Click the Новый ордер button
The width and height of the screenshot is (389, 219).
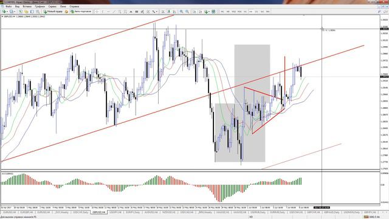[x=53, y=12]
